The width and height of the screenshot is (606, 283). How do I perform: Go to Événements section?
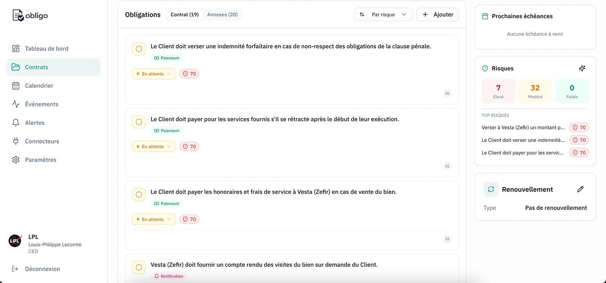pos(41,104)
